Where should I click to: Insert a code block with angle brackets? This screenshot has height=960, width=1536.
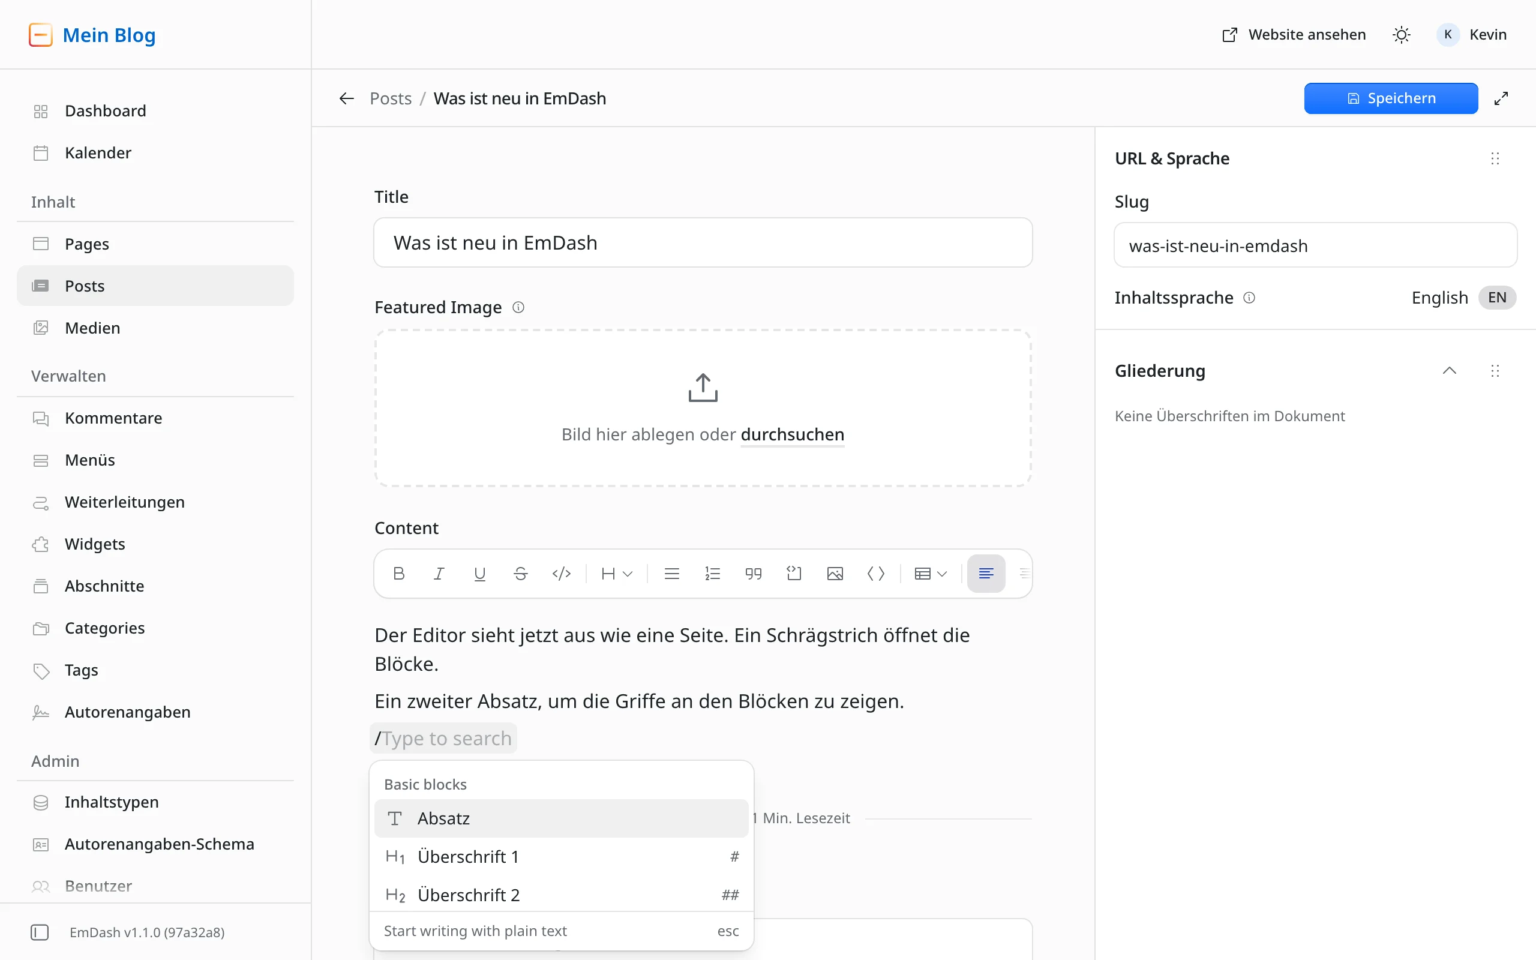(x=876, y=574)
